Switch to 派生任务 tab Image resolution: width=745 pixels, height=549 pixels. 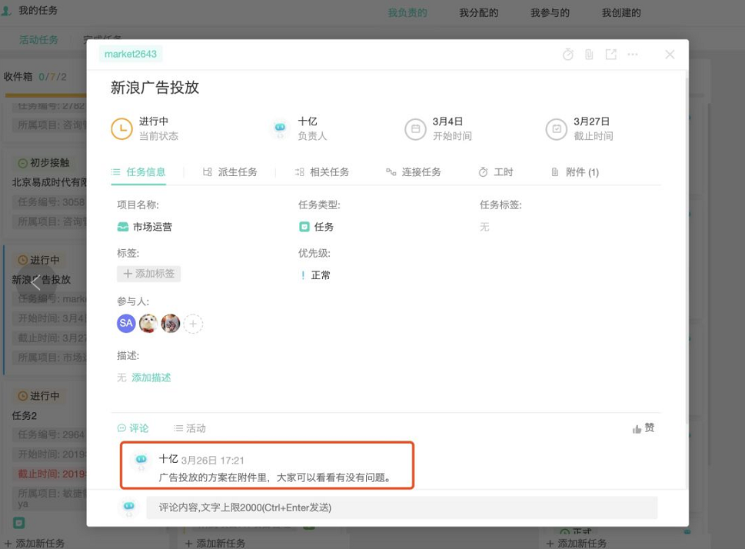coord(230,172)
